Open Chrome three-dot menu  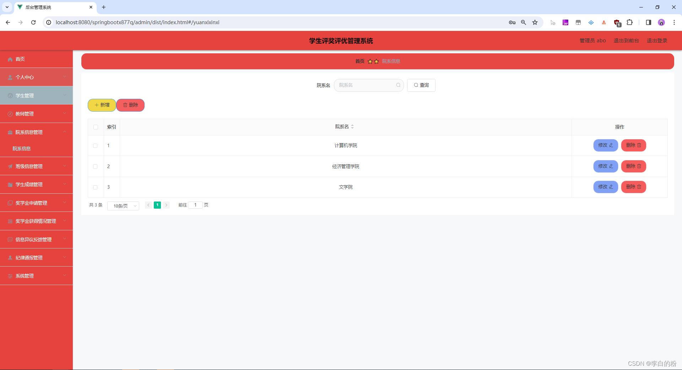674,22
